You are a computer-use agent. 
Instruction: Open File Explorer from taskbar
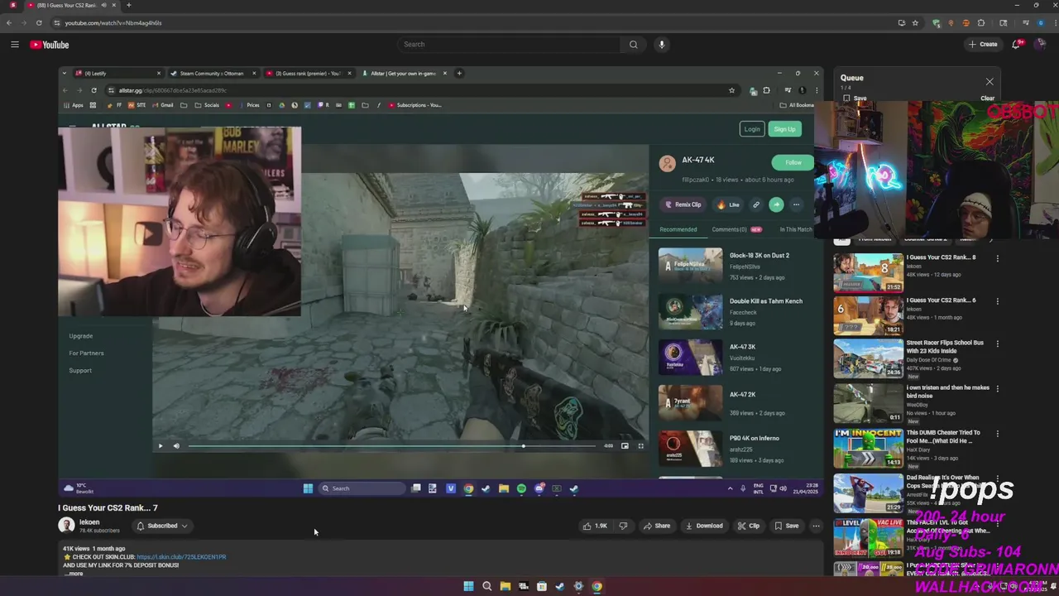(505, 587)
